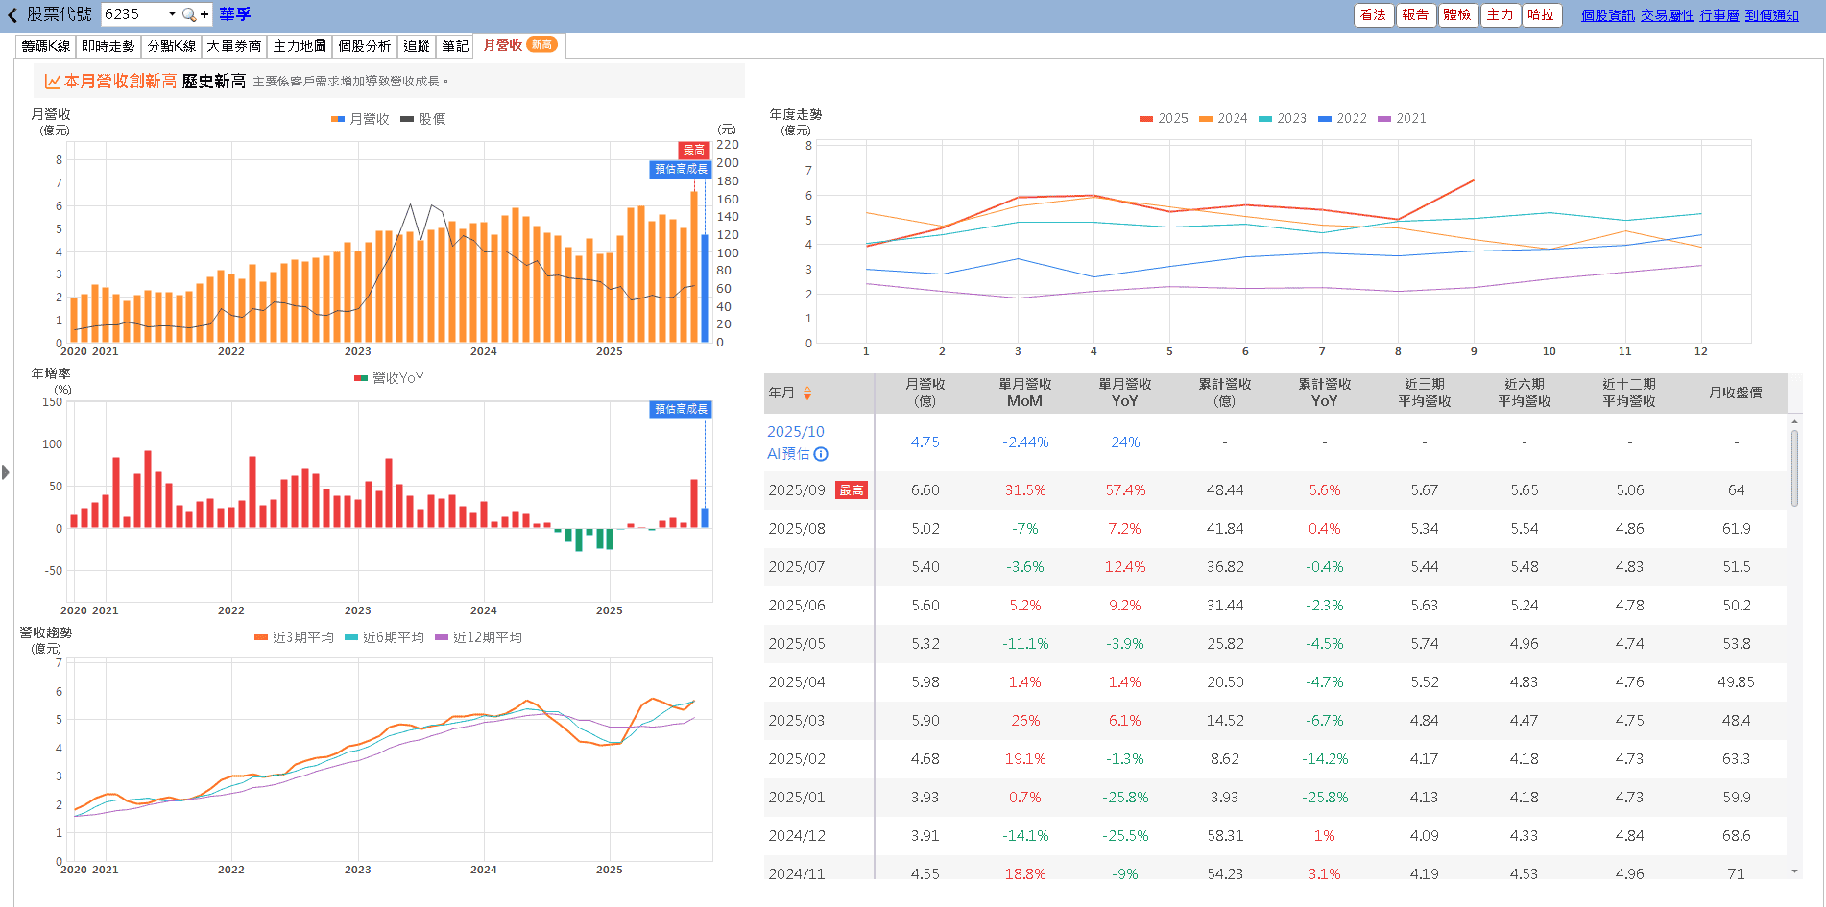The height and width of the screenshot is (907, 1826).
Task: Open the 主力地圖 tab
Action: pyautogui.click(x=300, y=46)
